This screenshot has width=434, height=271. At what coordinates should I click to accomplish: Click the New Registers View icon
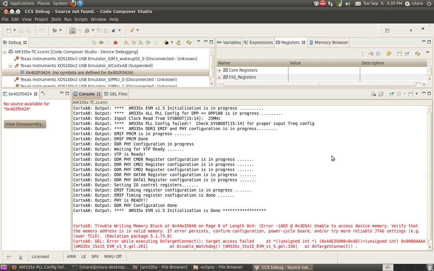(x=400, y=54)
